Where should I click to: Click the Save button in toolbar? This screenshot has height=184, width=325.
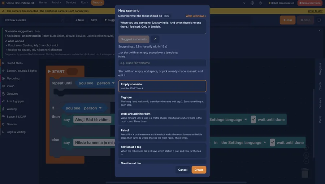click(94, 20)
